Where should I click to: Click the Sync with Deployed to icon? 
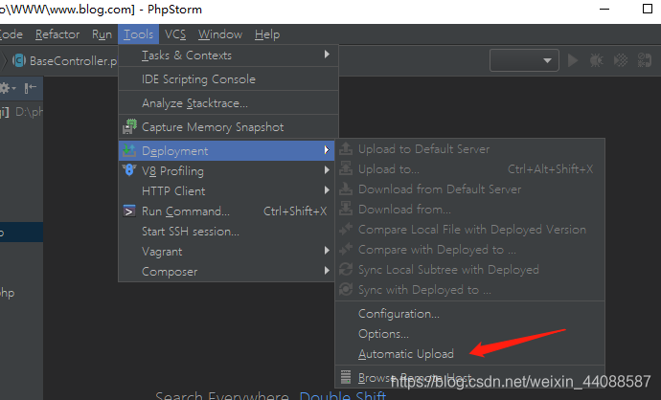point(346,289)
